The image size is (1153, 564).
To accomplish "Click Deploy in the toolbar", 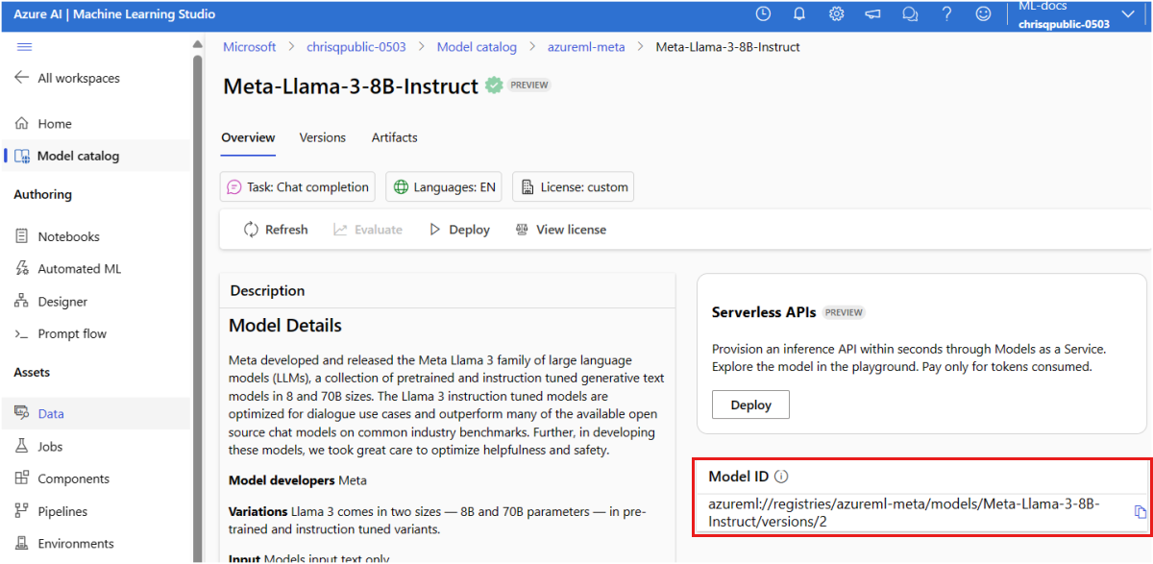I will point(459,230).
